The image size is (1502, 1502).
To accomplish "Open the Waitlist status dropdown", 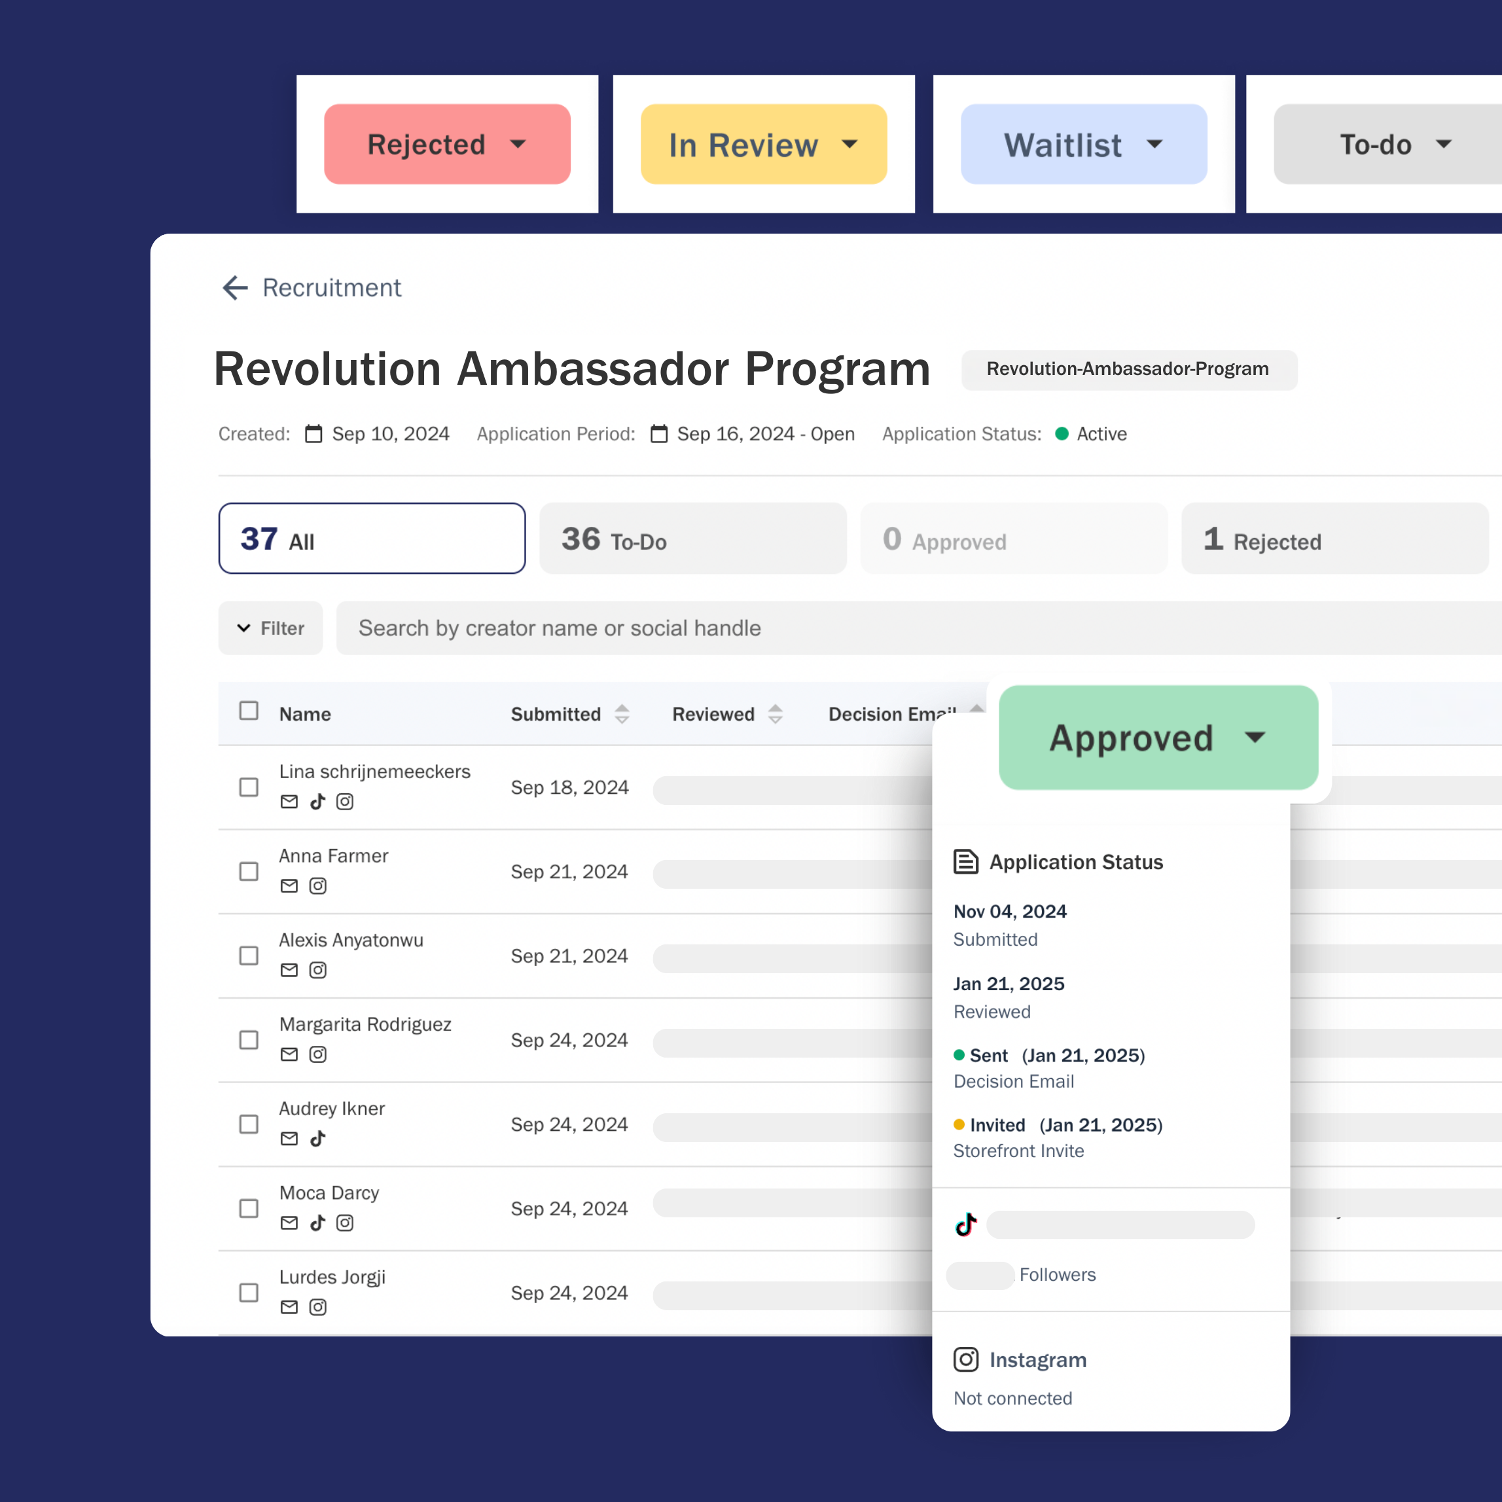I will point(1084,144).
